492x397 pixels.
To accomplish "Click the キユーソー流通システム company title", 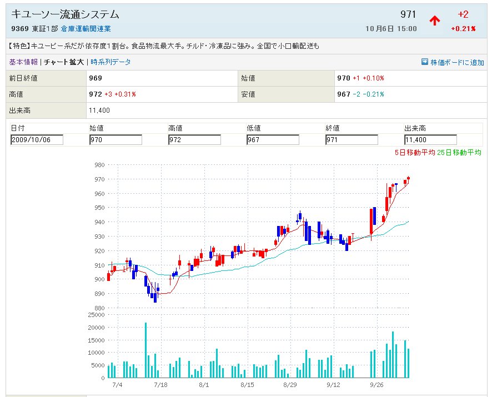I will pyautogui.click(x=65, y=14).
